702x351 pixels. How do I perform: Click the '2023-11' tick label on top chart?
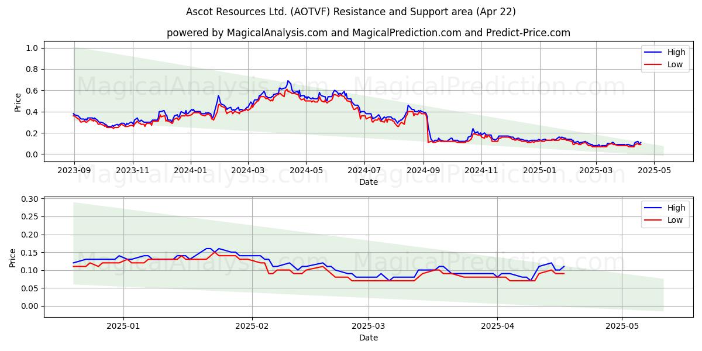tap(133, 171)
